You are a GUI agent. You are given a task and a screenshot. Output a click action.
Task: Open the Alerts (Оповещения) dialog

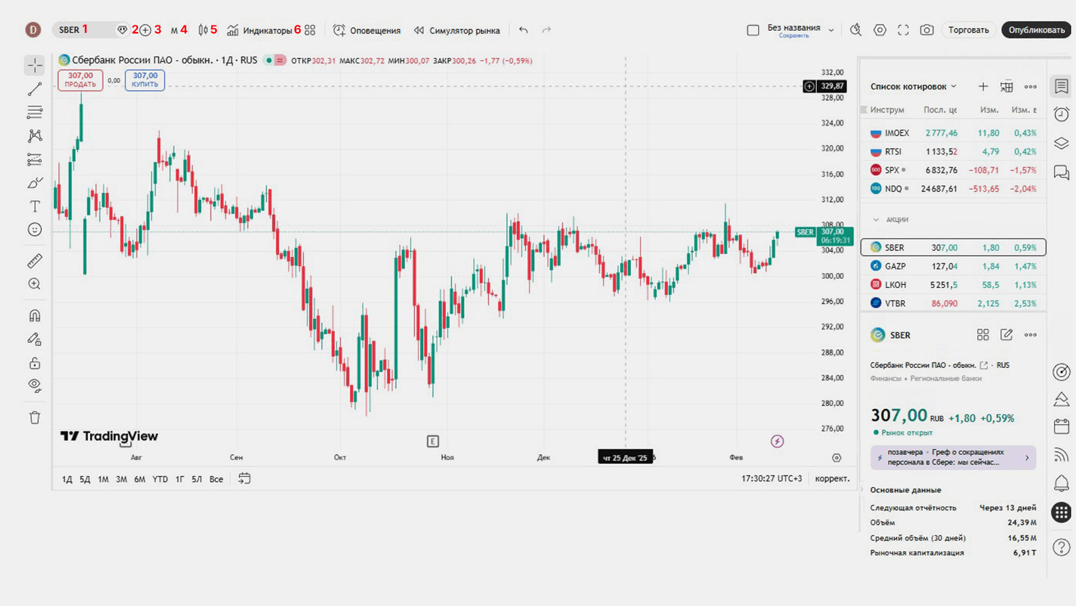tap(367, 31)
